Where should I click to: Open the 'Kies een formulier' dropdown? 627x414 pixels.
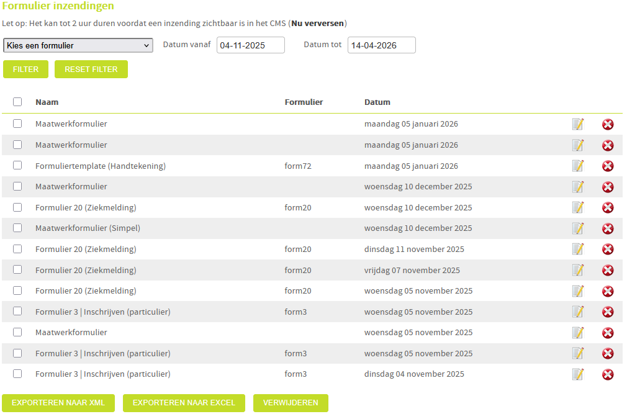[x=78, y=45]
